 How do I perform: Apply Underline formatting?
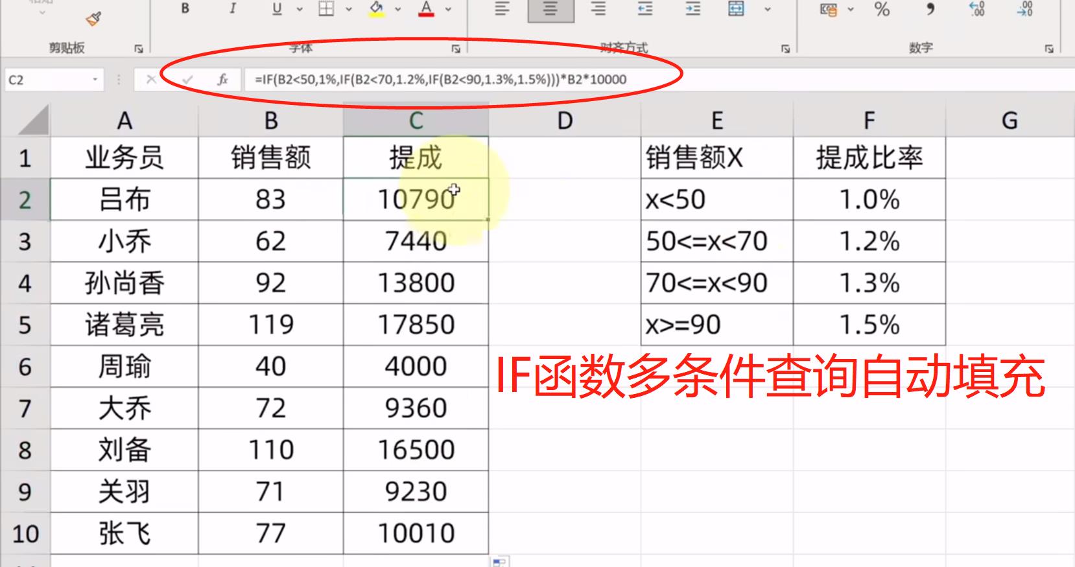(277, 9)
